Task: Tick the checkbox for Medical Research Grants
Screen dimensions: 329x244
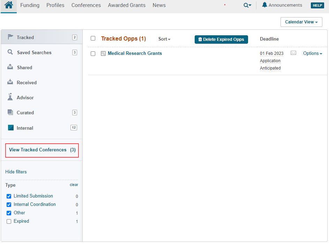Action: 93,53
